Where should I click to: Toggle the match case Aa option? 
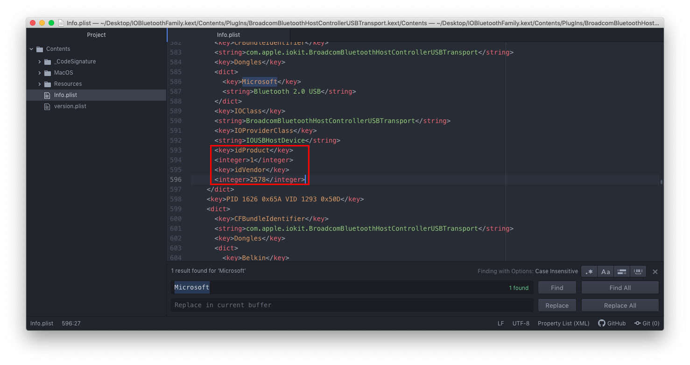pyautogui.click(x=606, y=272)
